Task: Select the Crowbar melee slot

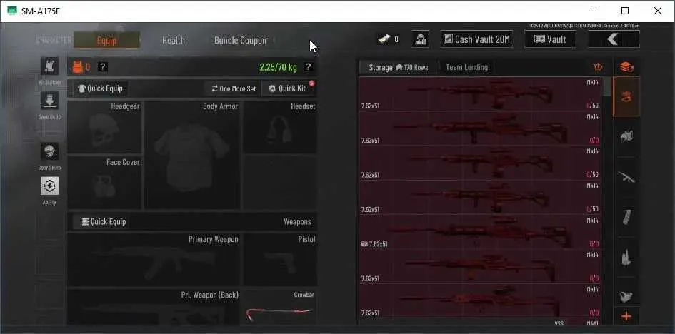Action: coord(280,307)
